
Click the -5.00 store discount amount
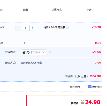97,52
